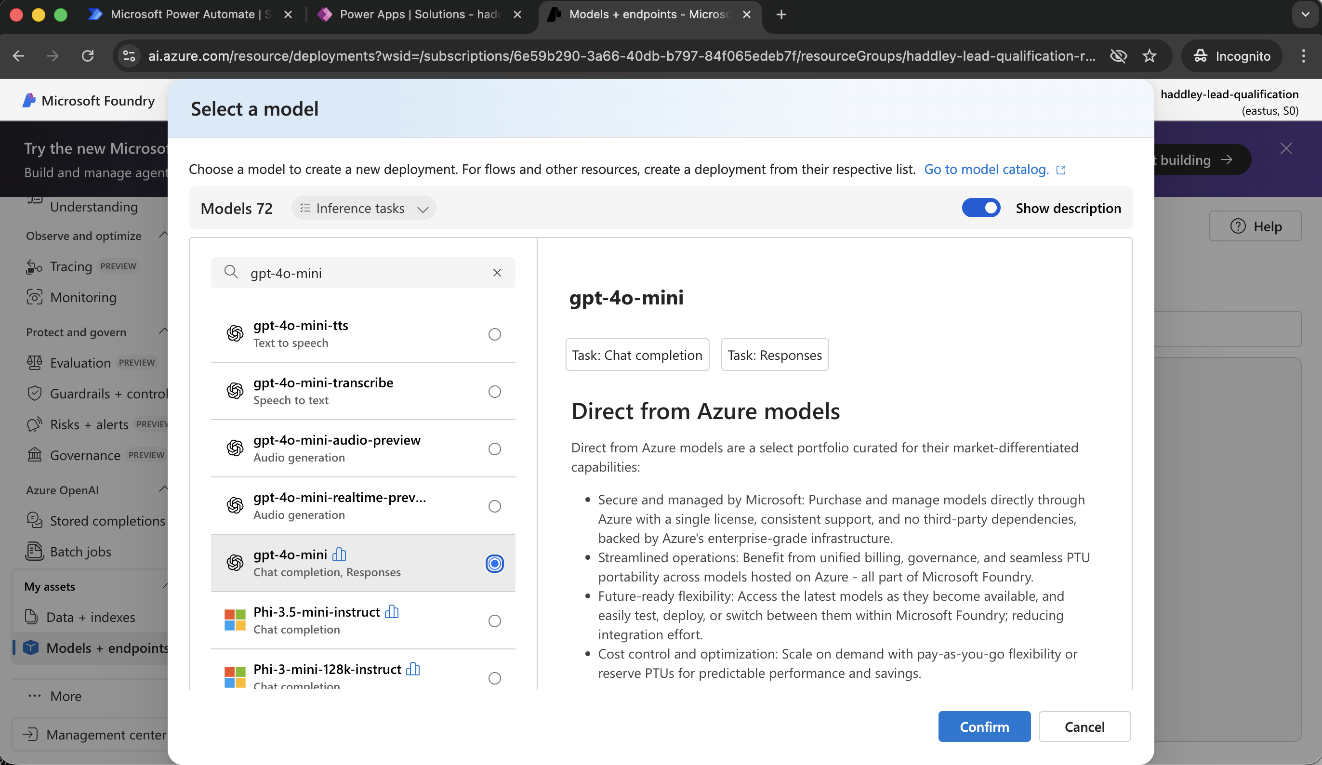Open the Go to model catalog link
Image resolution: width=1322 pixels, height=765 pixels.
tap(995, 170)
